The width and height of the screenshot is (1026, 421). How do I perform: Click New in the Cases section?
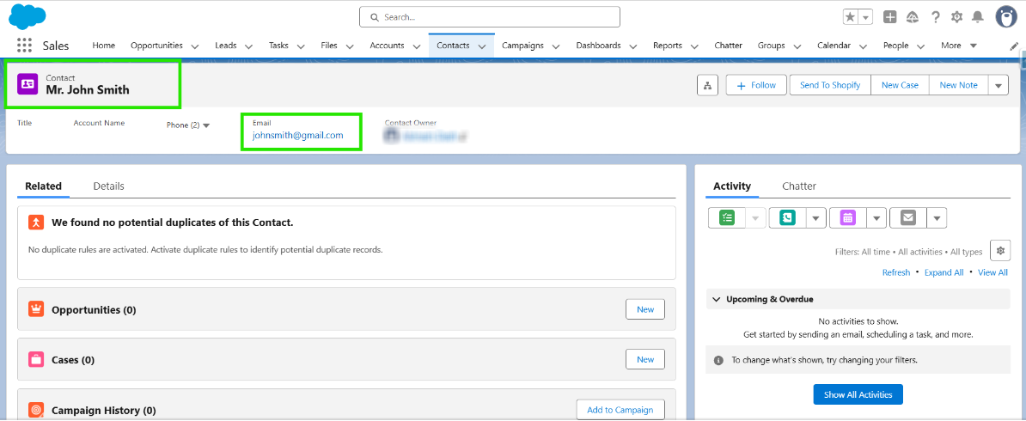[x=645, y=359]
